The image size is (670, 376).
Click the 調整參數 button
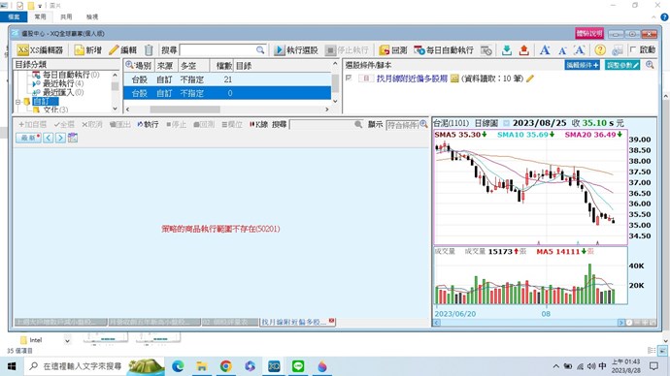[x=622, y=65]
